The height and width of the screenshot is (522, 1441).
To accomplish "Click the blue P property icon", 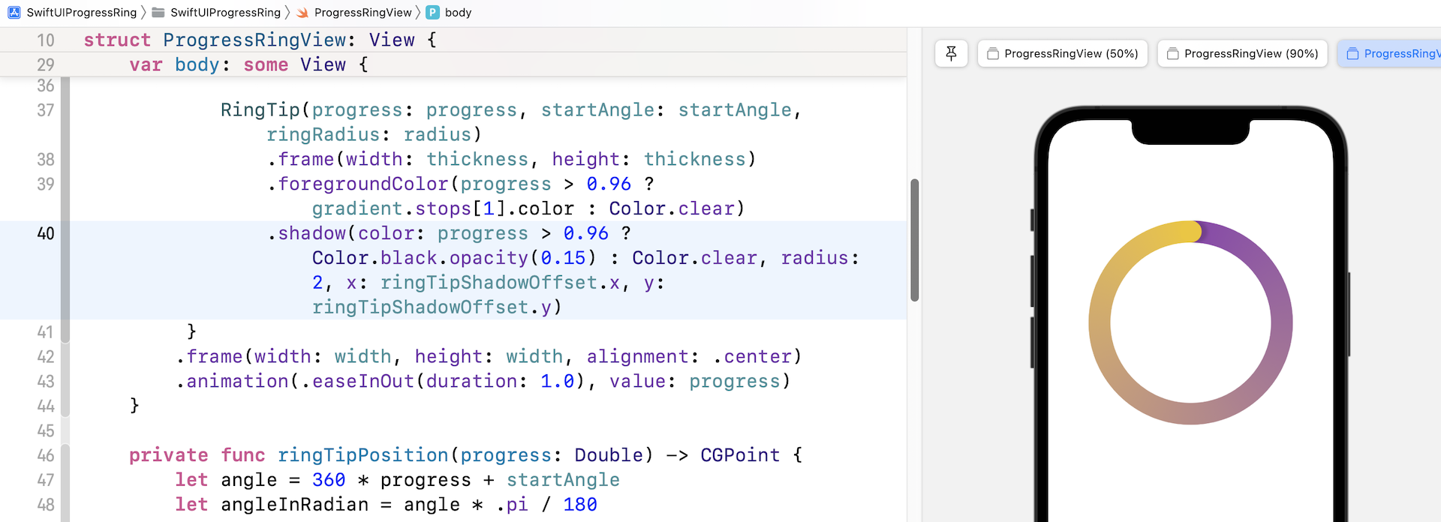I will tap(433, 13).
